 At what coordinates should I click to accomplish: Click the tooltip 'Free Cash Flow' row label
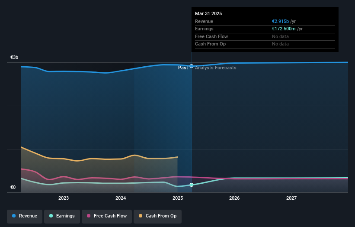pyautogui.click(x=211, y=36)
